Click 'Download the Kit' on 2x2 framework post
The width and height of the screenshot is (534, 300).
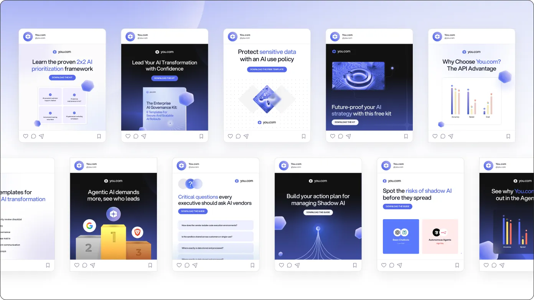pos(62,77)
